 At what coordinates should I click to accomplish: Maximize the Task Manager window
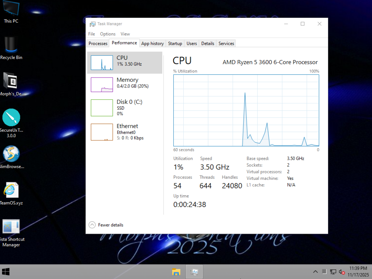303,24
